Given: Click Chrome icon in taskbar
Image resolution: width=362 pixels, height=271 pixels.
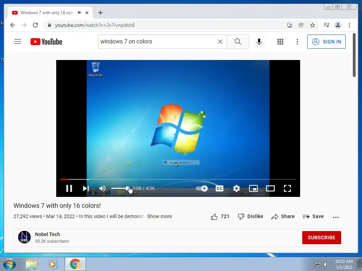Looking at the screenshot, I should 75,264.
